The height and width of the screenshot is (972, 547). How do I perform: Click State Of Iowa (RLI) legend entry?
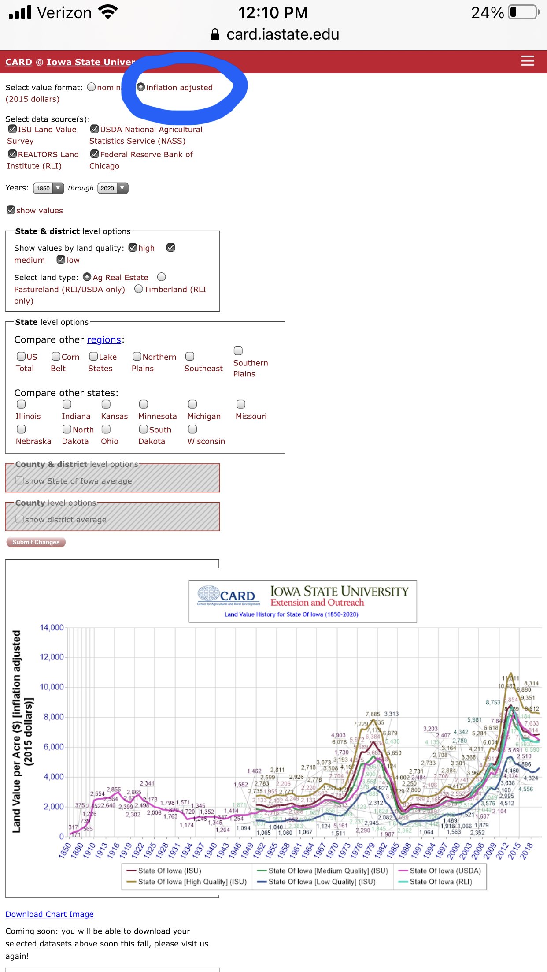point(435,882)
